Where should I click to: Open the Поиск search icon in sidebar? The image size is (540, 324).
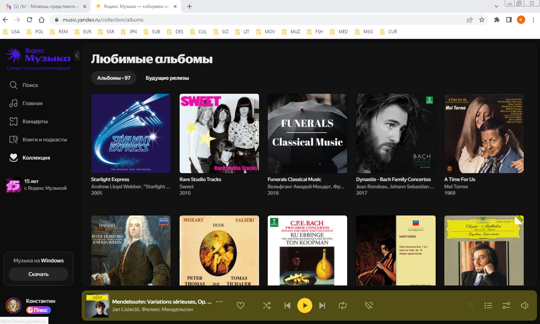14,85
